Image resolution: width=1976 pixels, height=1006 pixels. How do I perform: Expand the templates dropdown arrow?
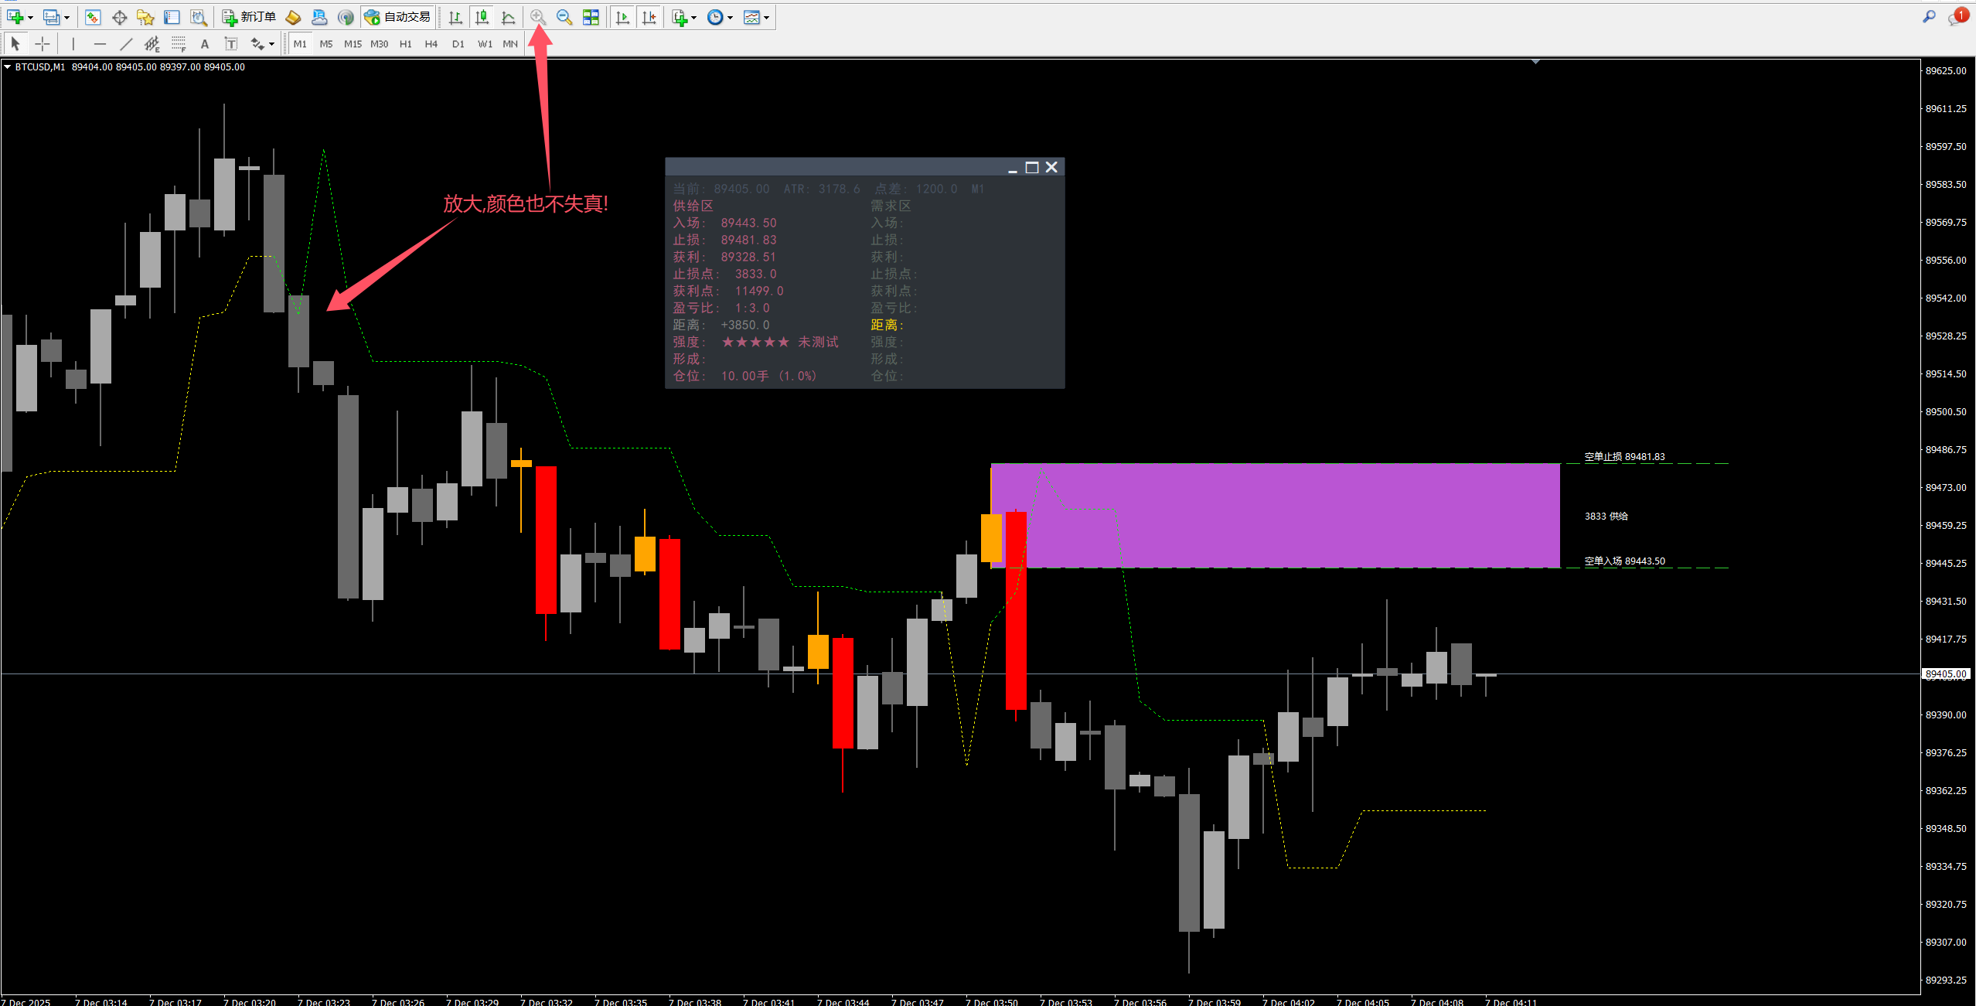766,18
